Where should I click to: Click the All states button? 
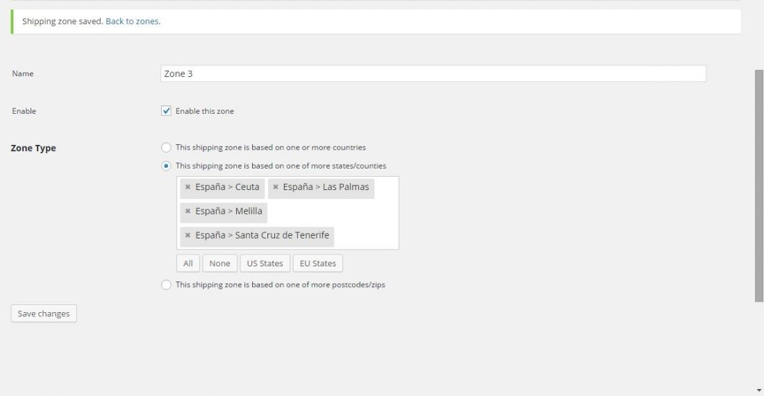tap(188, 263)
